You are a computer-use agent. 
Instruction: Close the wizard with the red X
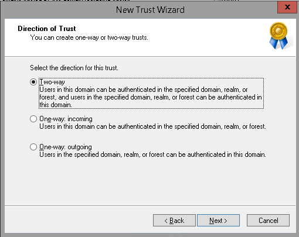(287, 7)
